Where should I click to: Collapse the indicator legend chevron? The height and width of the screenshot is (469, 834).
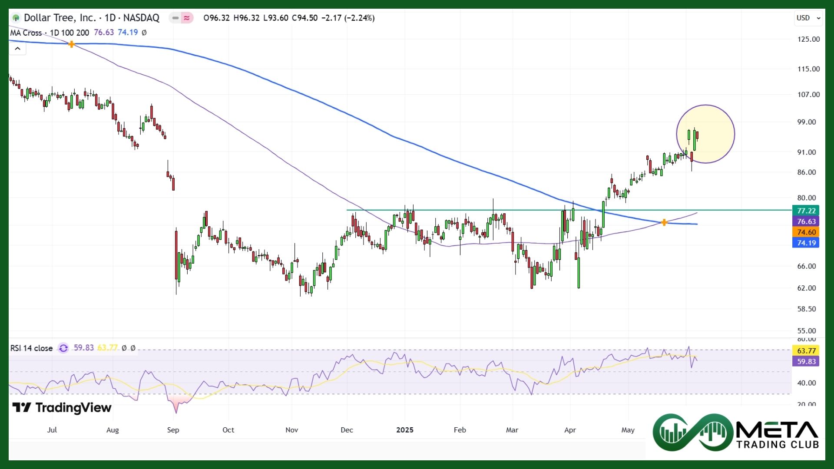17,48
